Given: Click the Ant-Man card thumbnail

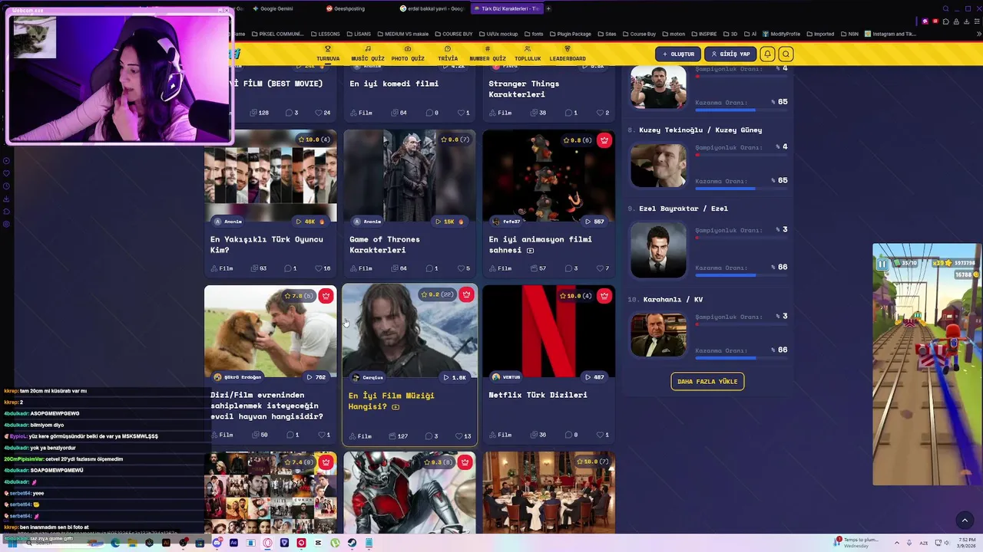Looking at the screenshot, I should click(409, 492).
